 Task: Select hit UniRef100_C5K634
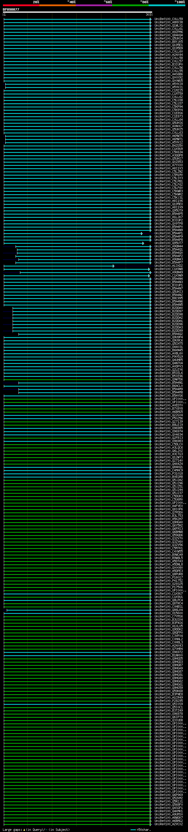tap(168, 152)
